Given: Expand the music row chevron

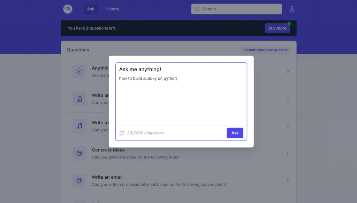Looking at the screenshot, I should pyautogui.click(x=288, y=126).
